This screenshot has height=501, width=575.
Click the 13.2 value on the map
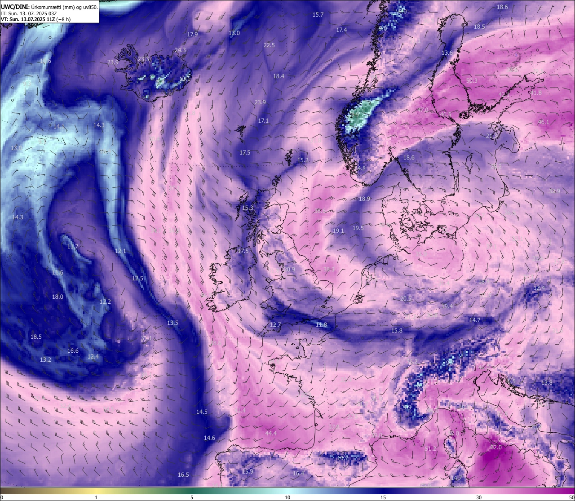point(45,360)
